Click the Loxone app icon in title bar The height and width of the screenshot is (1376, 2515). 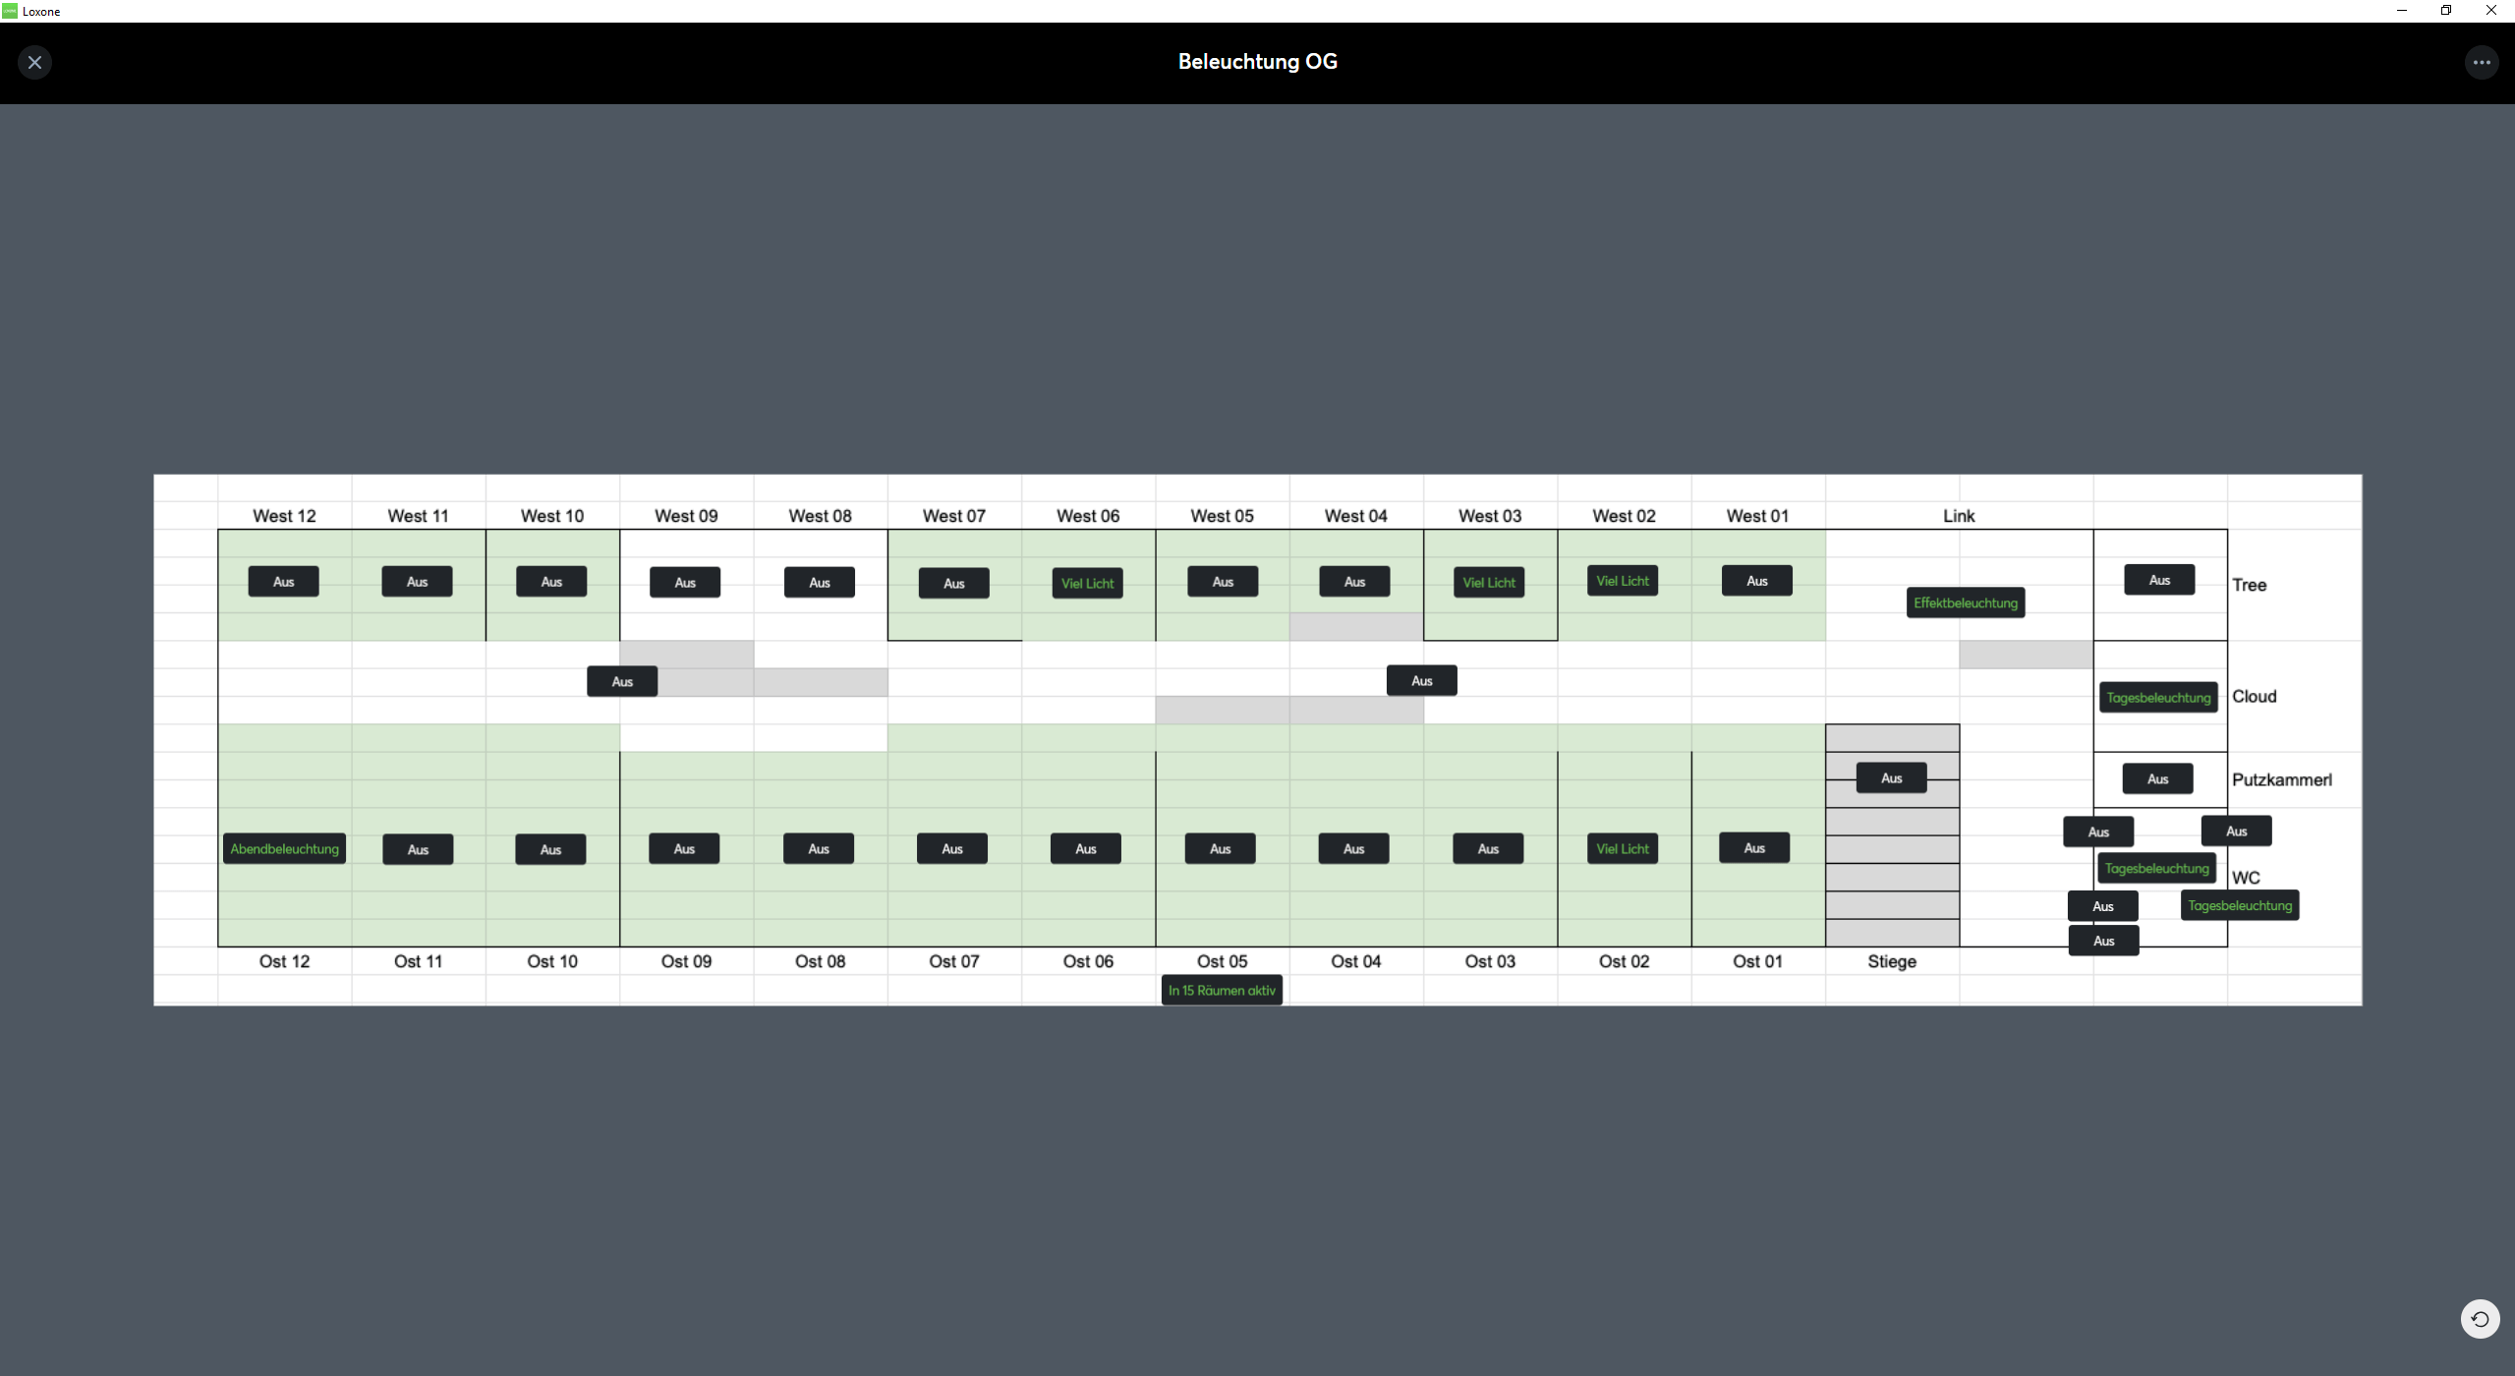(10, 11)
